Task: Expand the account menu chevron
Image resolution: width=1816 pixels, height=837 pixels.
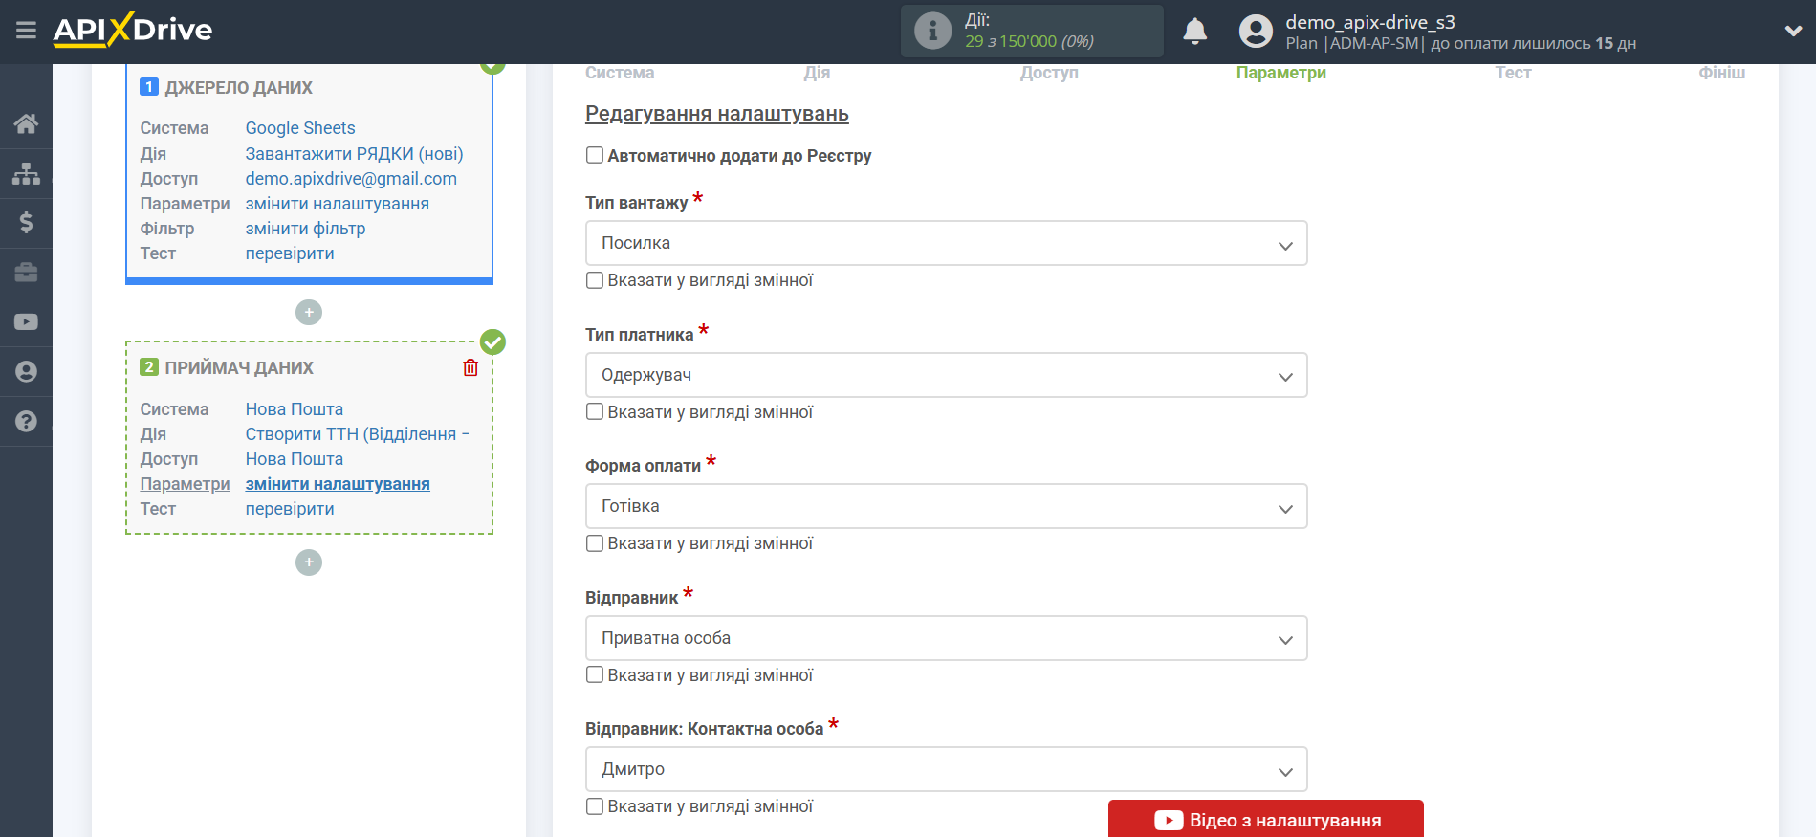Action: [1793, 31]
